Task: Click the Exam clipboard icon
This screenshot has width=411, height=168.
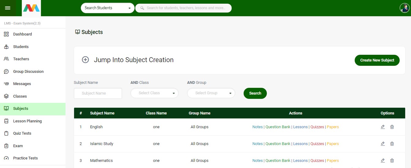Action: coord(6,146)
